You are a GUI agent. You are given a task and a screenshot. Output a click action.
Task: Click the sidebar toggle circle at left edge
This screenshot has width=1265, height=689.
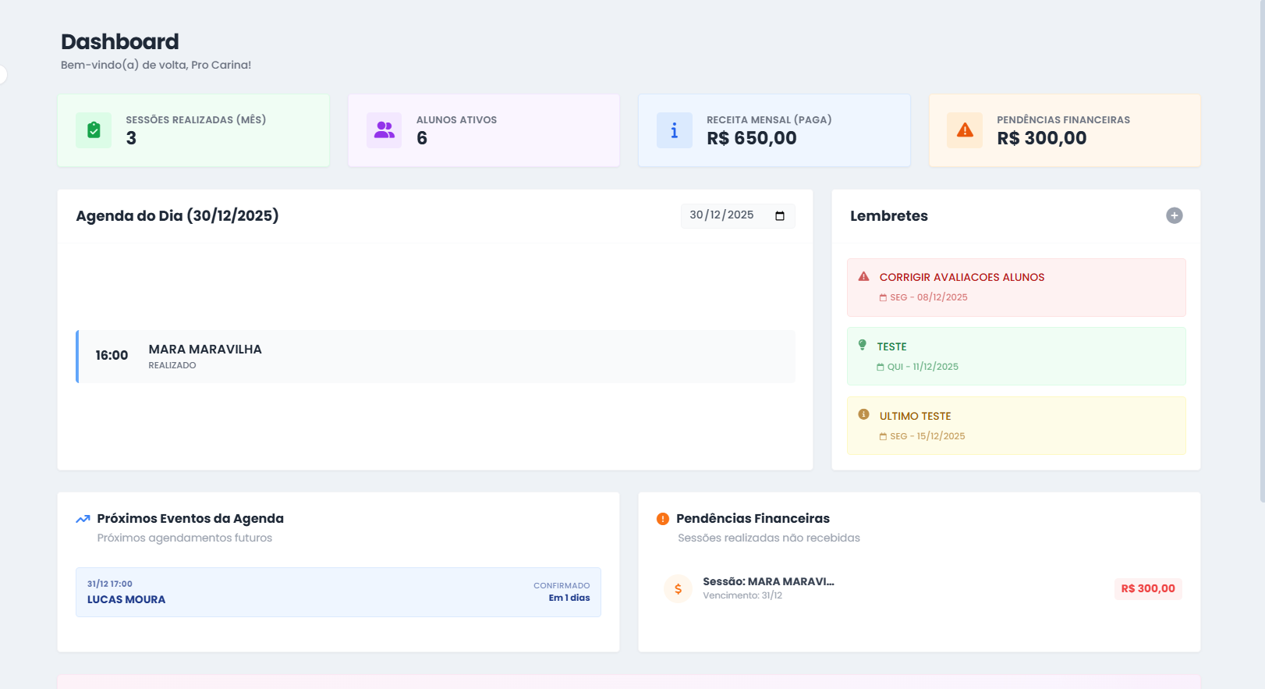(x=2, y=74)
